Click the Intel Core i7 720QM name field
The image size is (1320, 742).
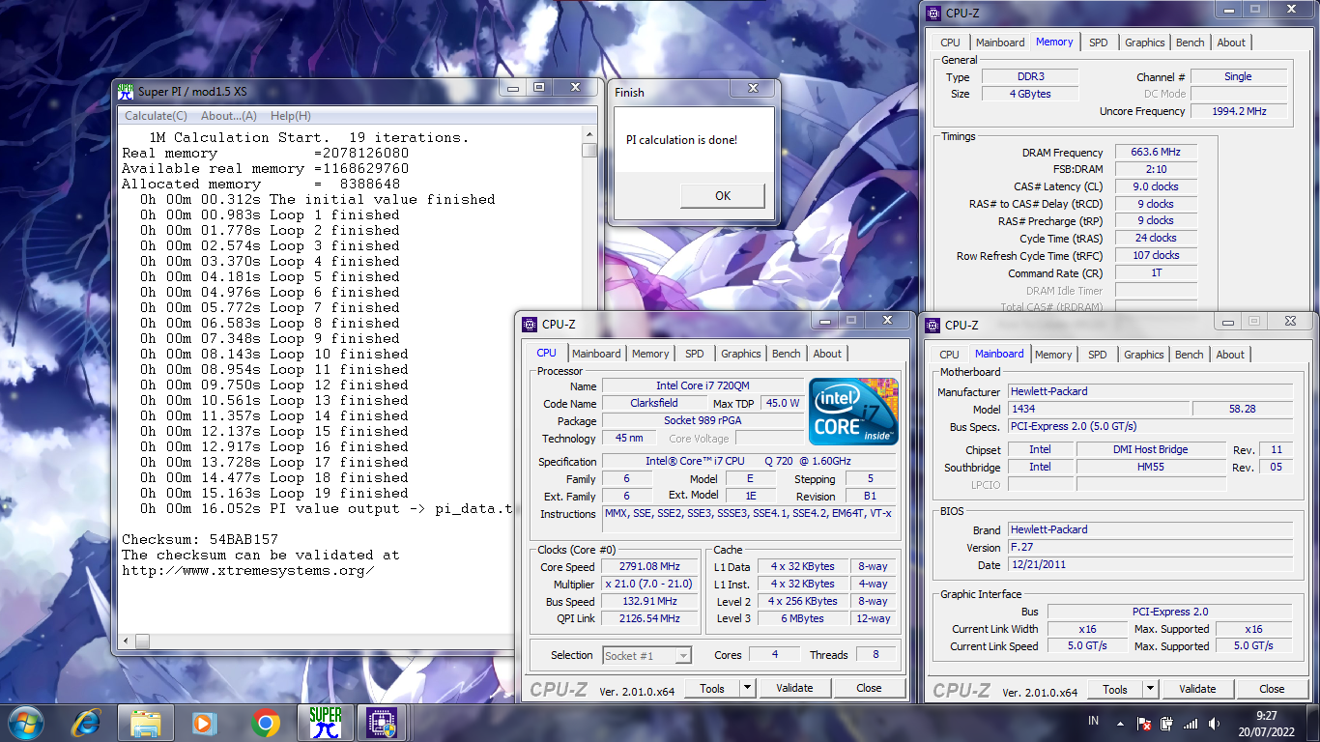click(703, 385)
